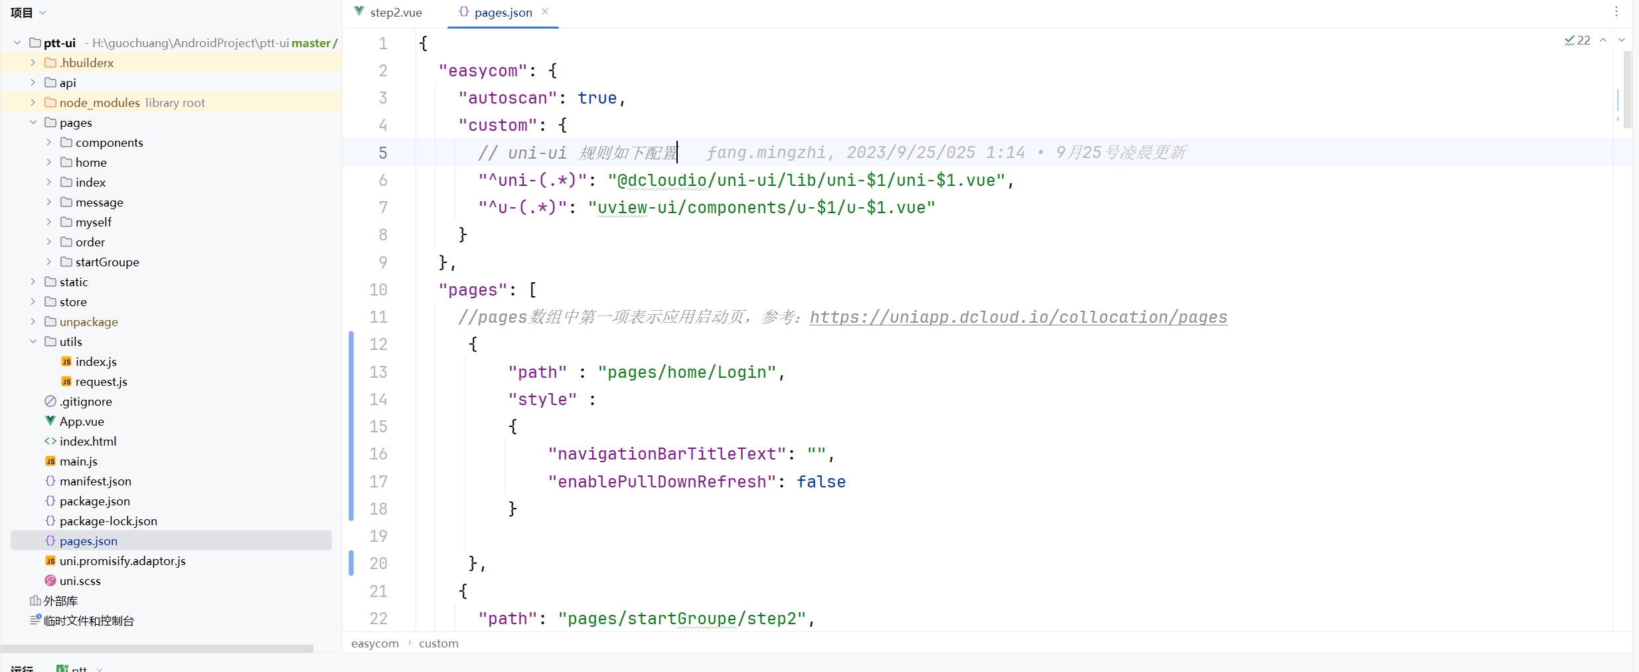Click the JSON icon of manifest.json
The image size is (1639, 672).
coord(50,481)
